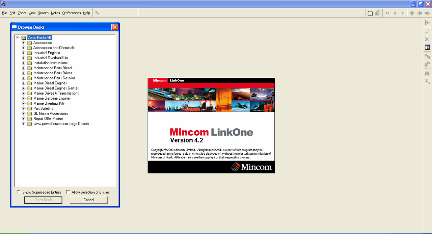432x234 pixels.
Task: Click the up arrow navigation icon
Action: [412, 13]
